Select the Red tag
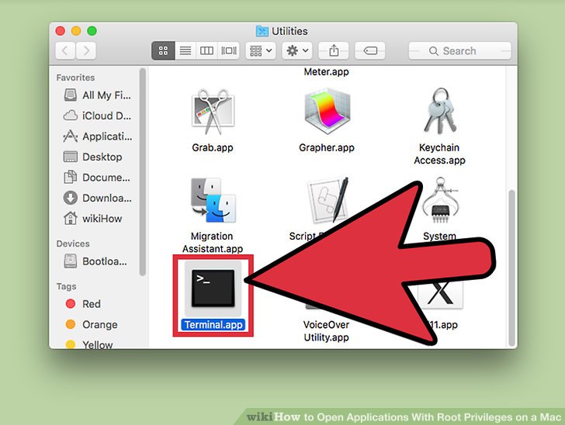This screenshot has width=565, height=425. click(84, 303)
